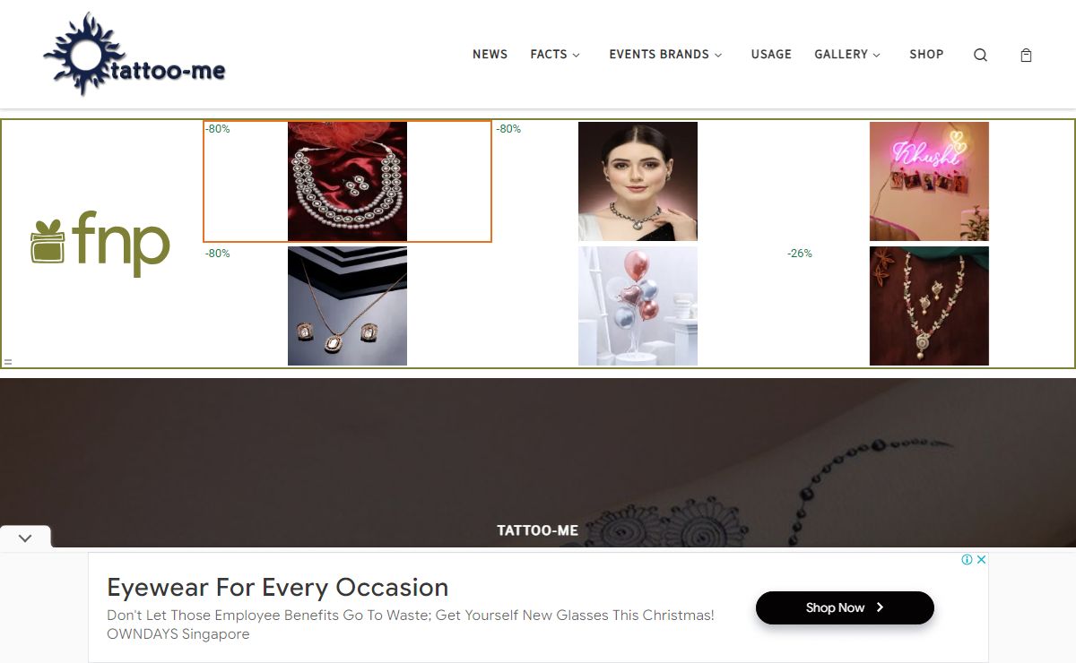Click the fnp gift box logo

[100, 244]
